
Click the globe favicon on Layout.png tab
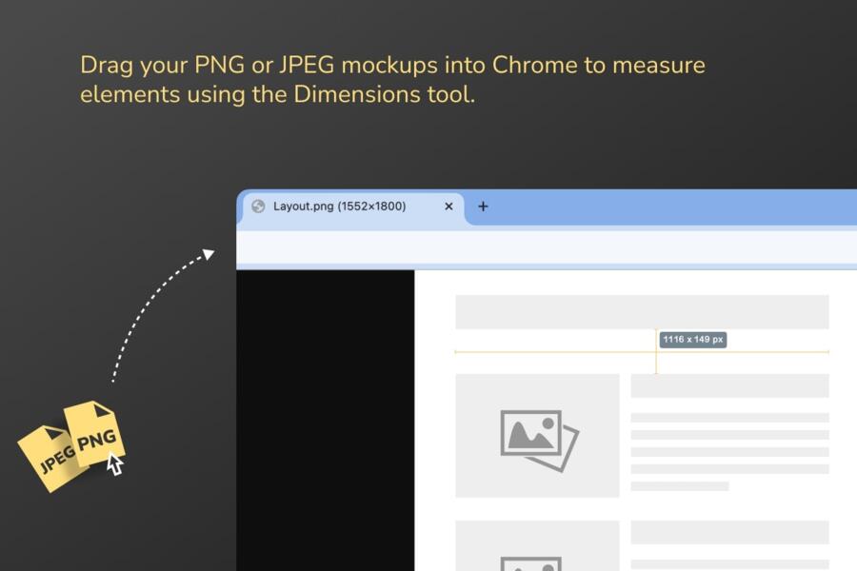pos(258,207)
